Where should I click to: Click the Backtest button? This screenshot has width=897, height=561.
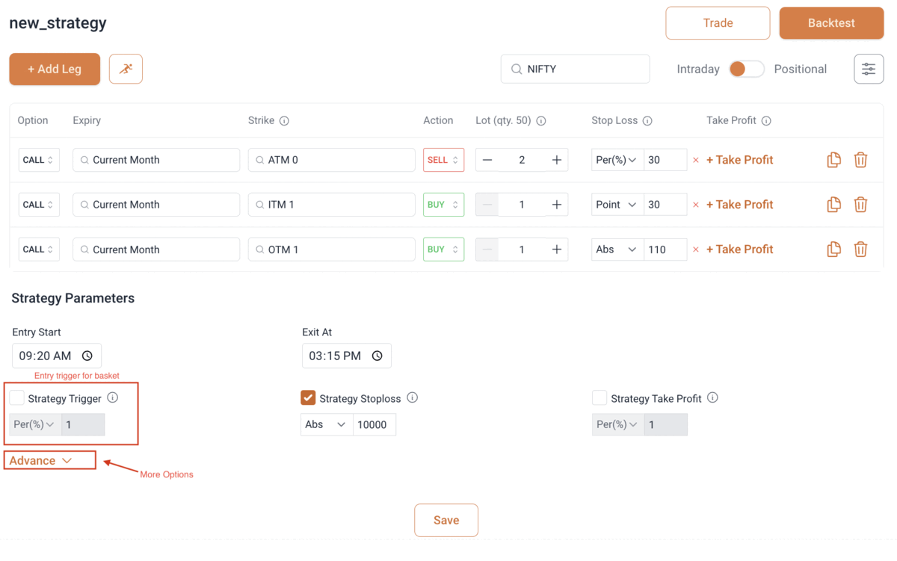830,23
